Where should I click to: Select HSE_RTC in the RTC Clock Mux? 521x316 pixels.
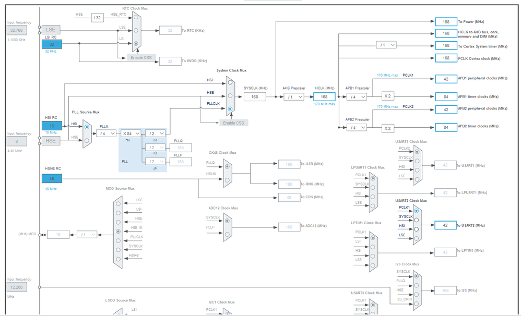coord(136,17)
